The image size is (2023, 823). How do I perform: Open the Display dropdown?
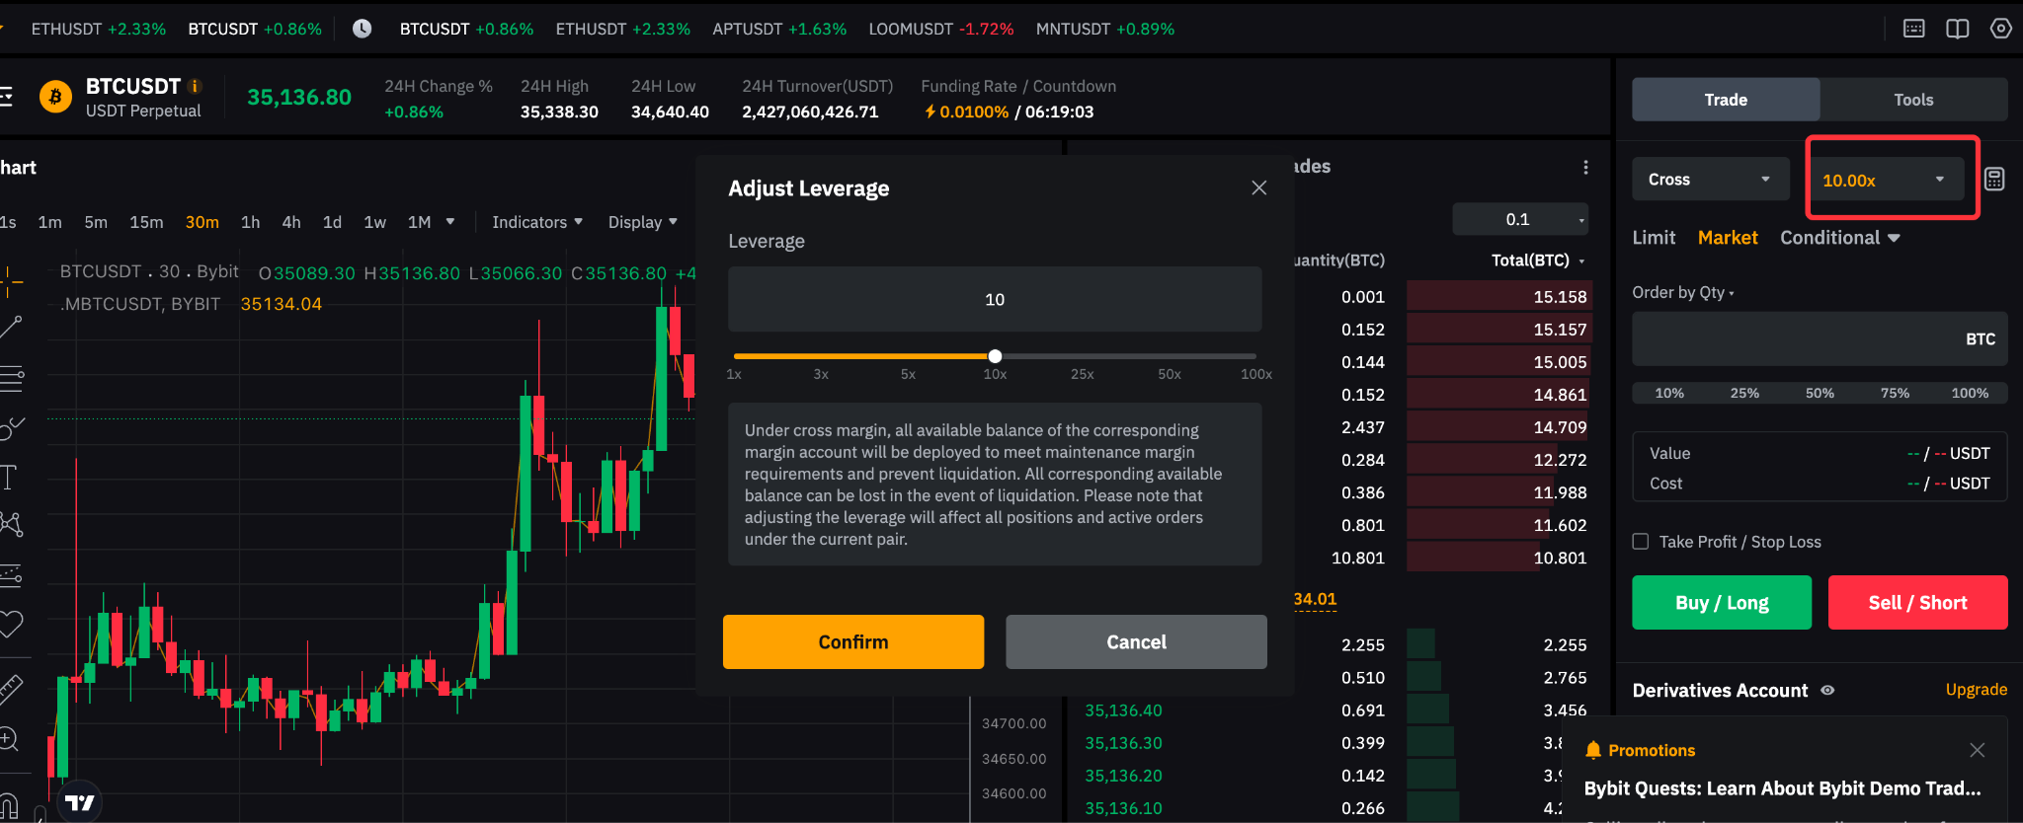click(643, 222)
